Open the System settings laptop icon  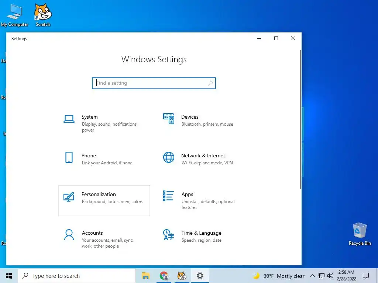(69, 119)
